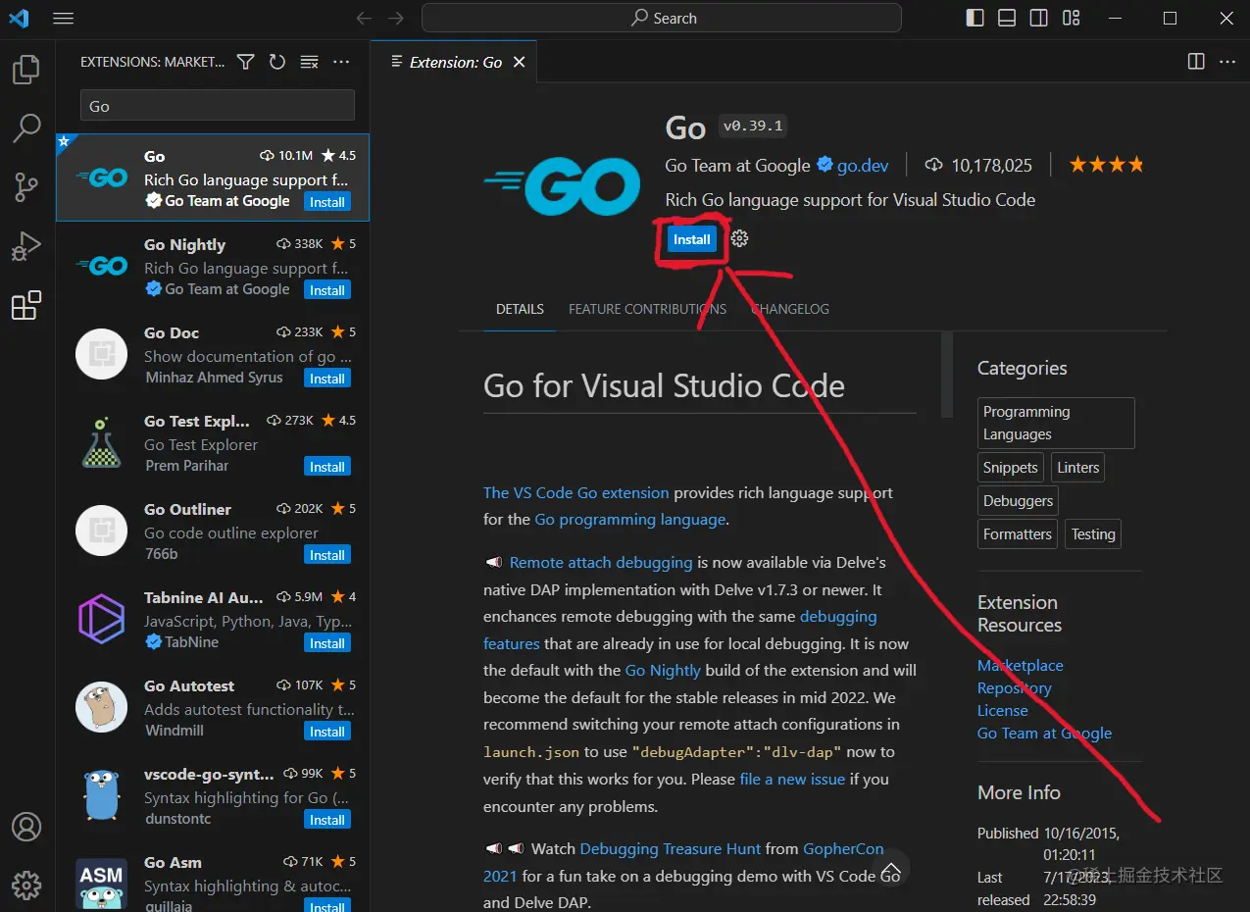
Task: Toggle secondary side bar layout icon
Action: (x=1038, y=19)
